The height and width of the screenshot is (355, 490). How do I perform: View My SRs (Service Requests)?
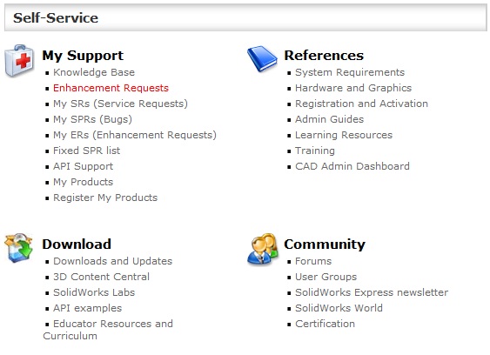(x=120, y=104)
